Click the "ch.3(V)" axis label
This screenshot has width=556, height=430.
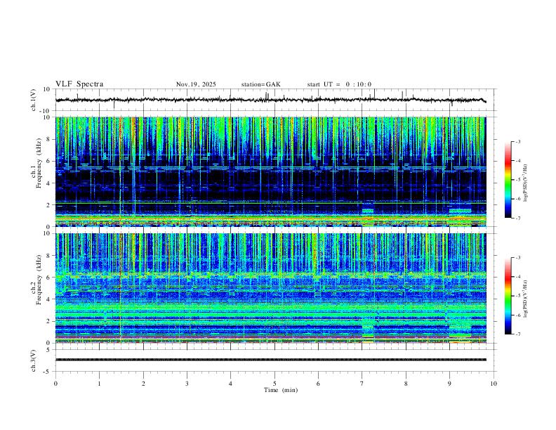(34, 361)
